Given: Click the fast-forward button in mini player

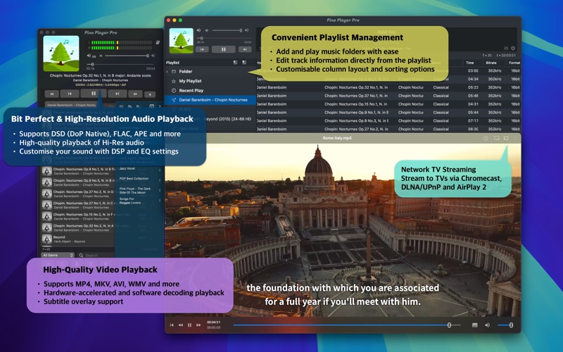Looking at the screenshot, I should click(x=135, y=94).
